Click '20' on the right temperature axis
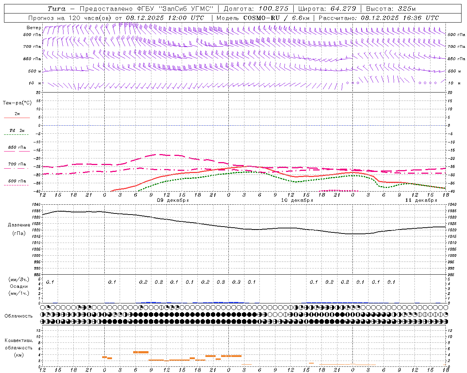 tap(450, 93)
